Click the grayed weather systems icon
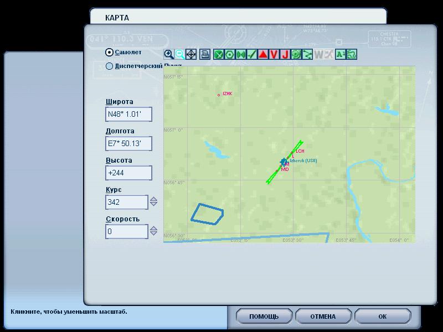 click(x=329, y=54)
